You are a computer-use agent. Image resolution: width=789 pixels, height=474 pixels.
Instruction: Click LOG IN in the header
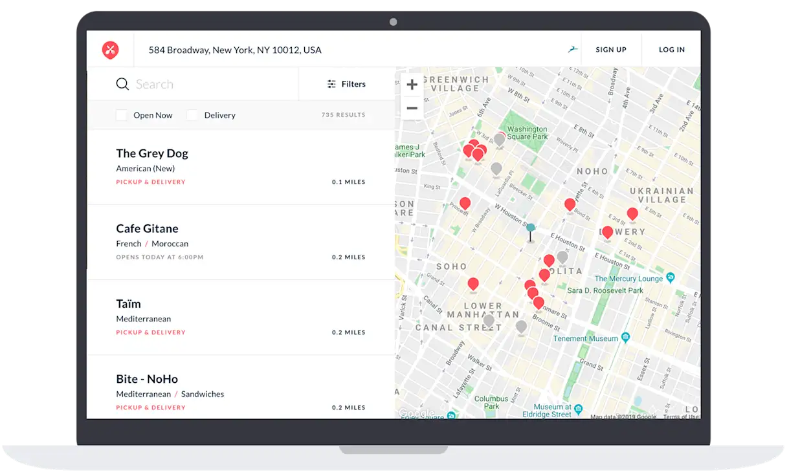(x=671, y=49)
